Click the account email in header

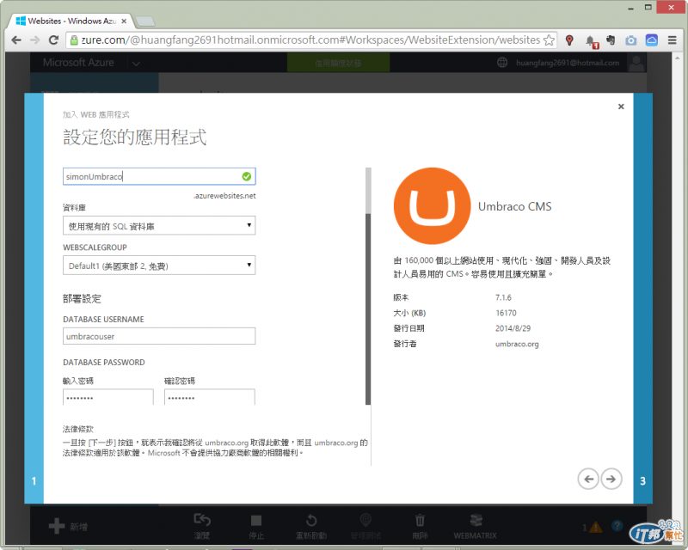coord(568,63)
